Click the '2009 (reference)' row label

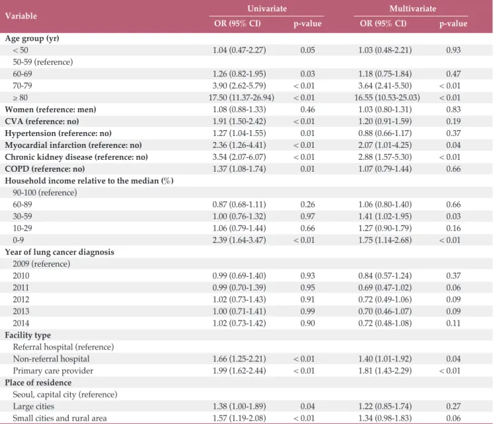(42, 264)
